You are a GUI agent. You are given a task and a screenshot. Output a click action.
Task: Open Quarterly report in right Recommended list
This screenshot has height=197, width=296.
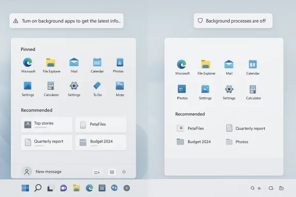246,128
